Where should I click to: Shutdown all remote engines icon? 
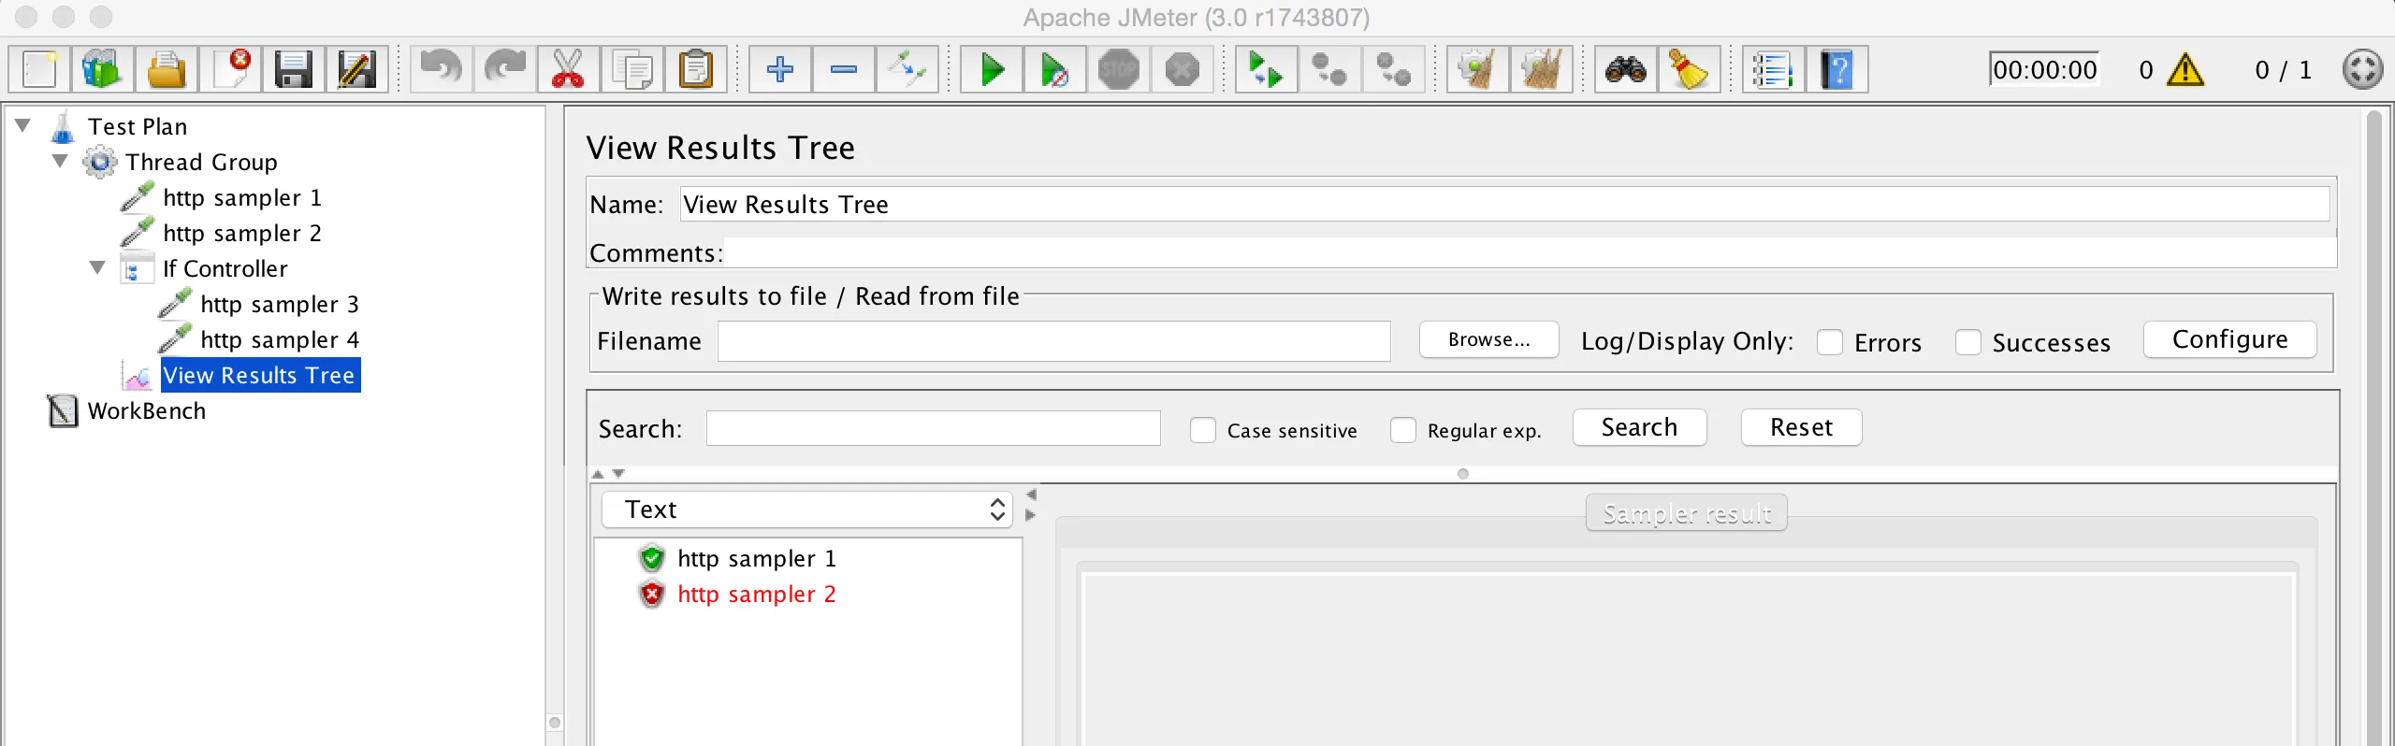click(x=1394, y=69)
